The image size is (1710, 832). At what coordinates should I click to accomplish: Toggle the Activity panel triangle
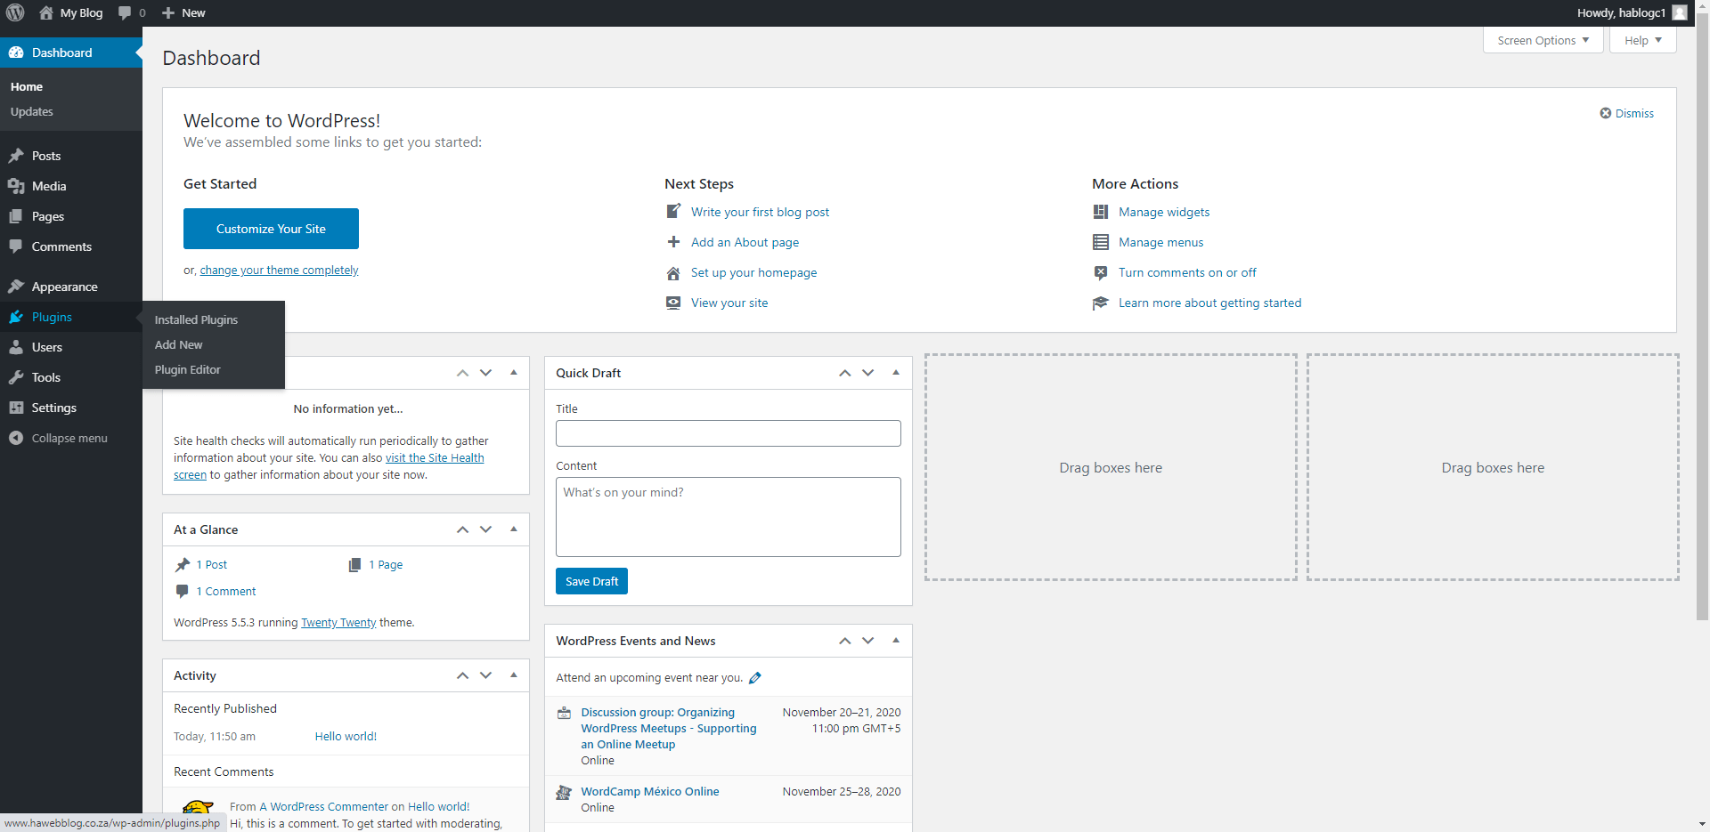pos(514,675)
